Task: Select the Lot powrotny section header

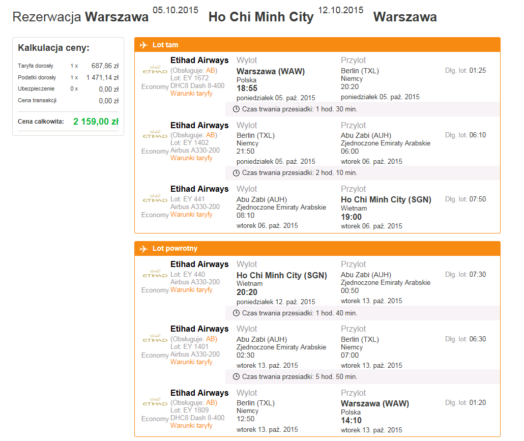Action: (317, 249)
